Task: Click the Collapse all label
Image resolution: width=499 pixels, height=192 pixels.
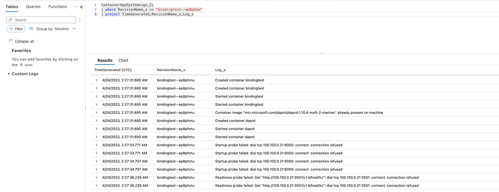Action: [x=24, y=41]
